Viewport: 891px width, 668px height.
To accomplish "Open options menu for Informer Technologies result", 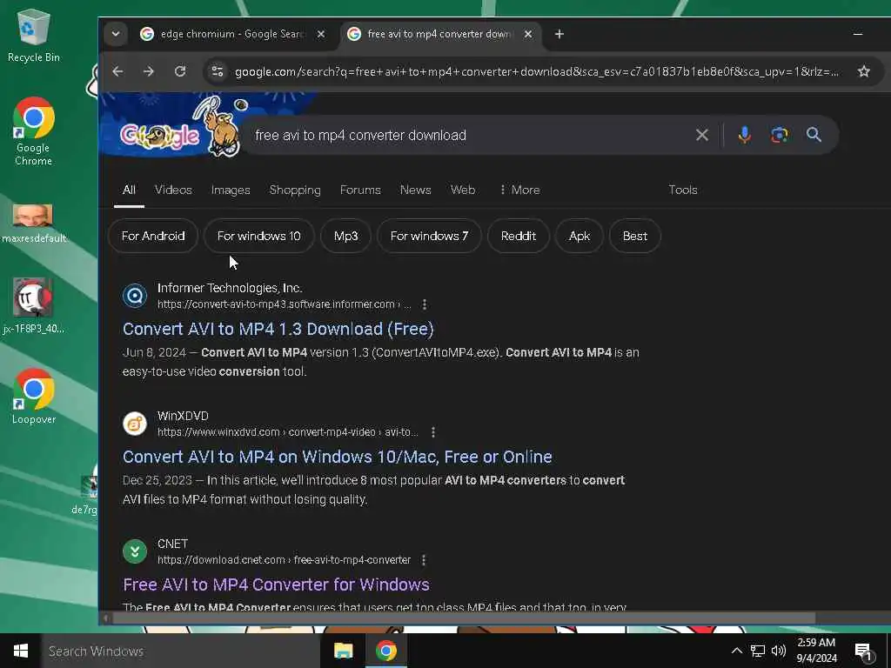I will click(x=425, y=304).
